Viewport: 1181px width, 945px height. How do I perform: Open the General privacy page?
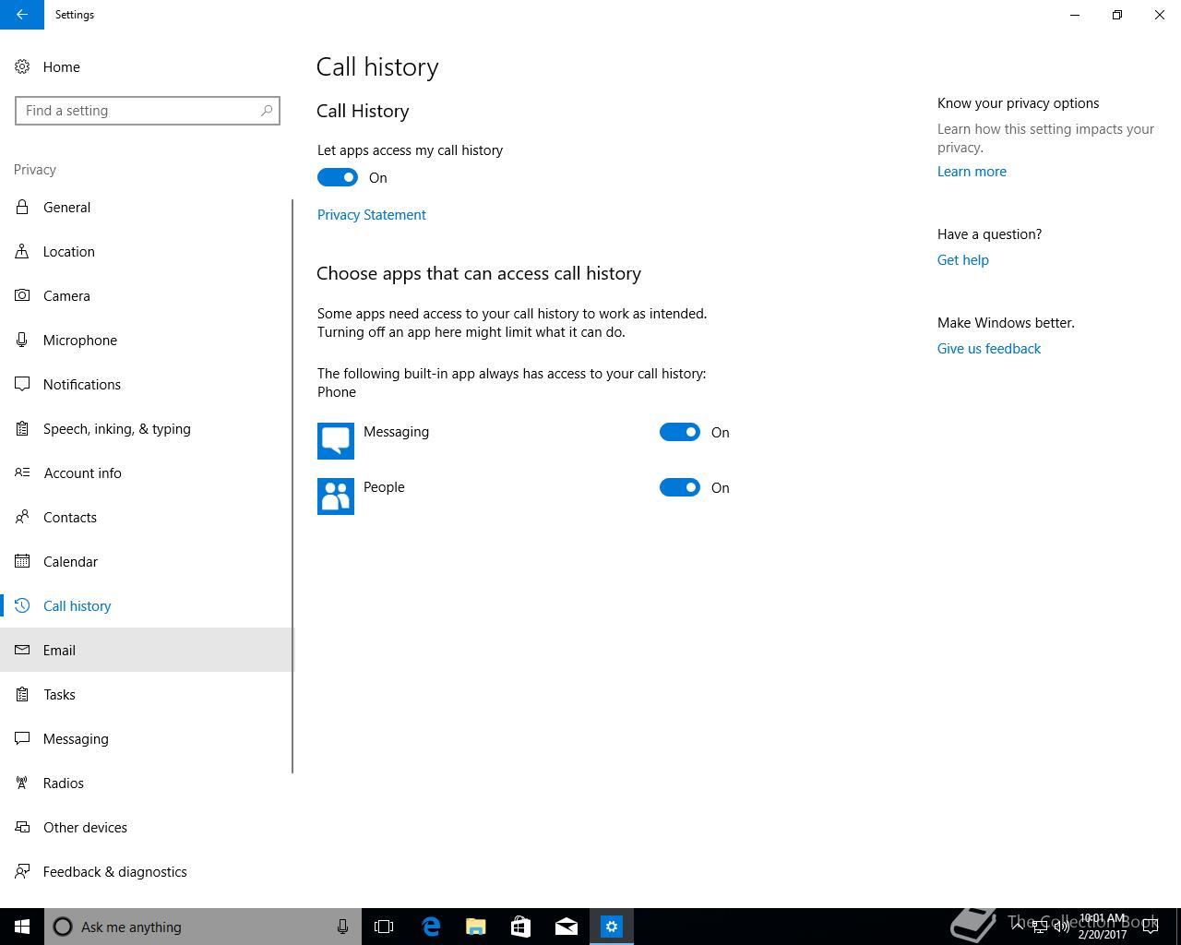point(146,207)
